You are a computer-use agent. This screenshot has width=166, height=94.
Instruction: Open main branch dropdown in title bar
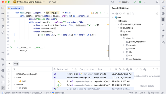click(x=54, y=2)
